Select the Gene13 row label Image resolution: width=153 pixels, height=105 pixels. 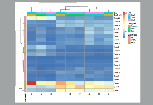pyautogui.click(x=117, y=90)
